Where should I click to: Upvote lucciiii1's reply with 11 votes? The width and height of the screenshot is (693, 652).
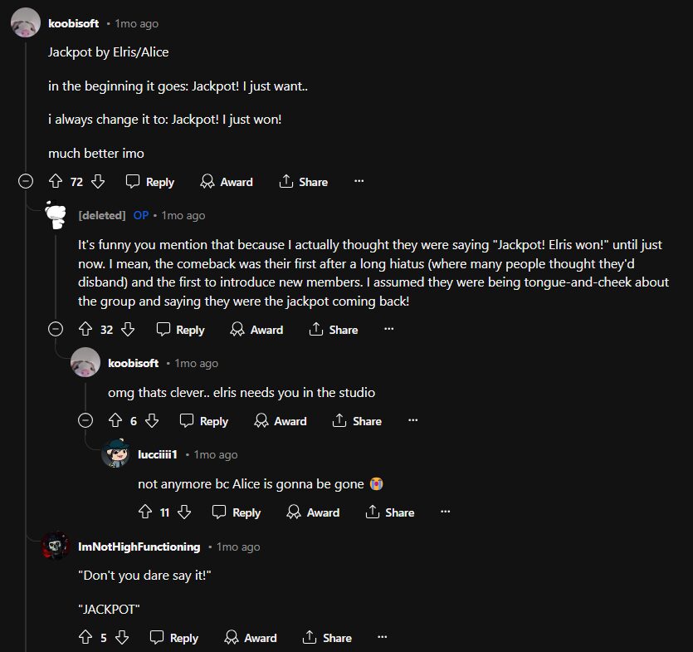coord(145,512)
